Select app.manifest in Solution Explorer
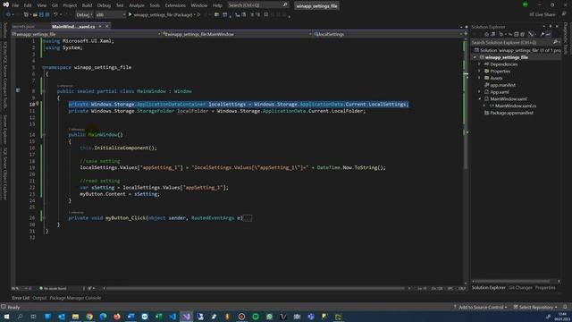This screenshot has width=572, height=322. 502,85
